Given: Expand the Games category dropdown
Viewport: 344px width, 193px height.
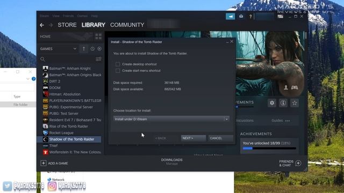Looking at the screenshot, I should click(75, 49).
